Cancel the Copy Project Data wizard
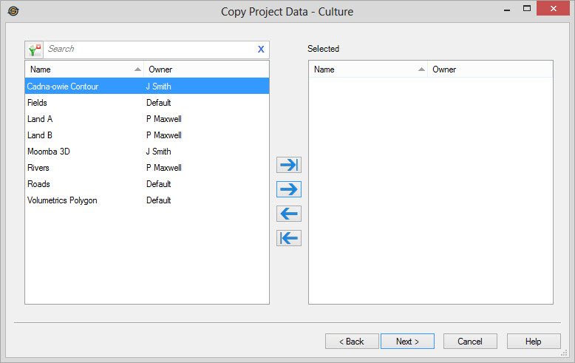Viewport: 575px width, 363px height. pyautogui.click(x=470, y=342)
